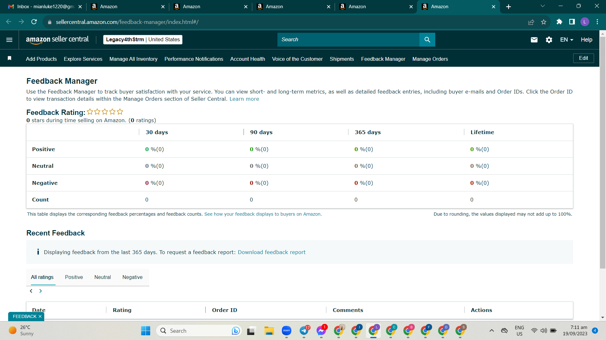Open the EN language dropdown

pyautogui.click(x=567, y=40)
